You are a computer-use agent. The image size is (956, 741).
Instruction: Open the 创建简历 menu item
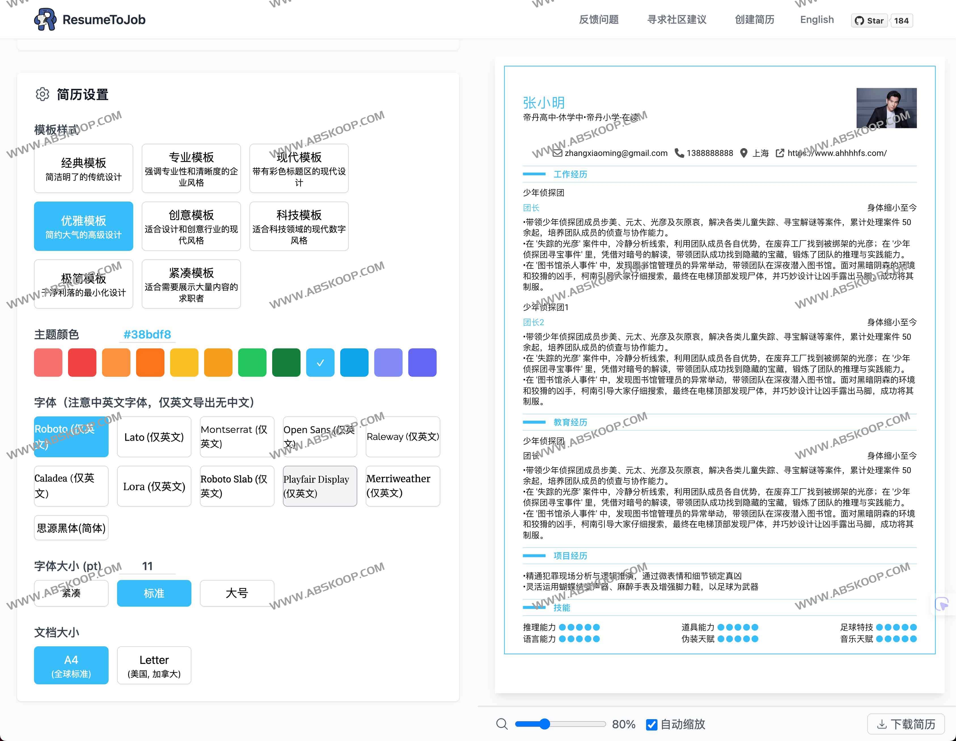tap(754, 20)
